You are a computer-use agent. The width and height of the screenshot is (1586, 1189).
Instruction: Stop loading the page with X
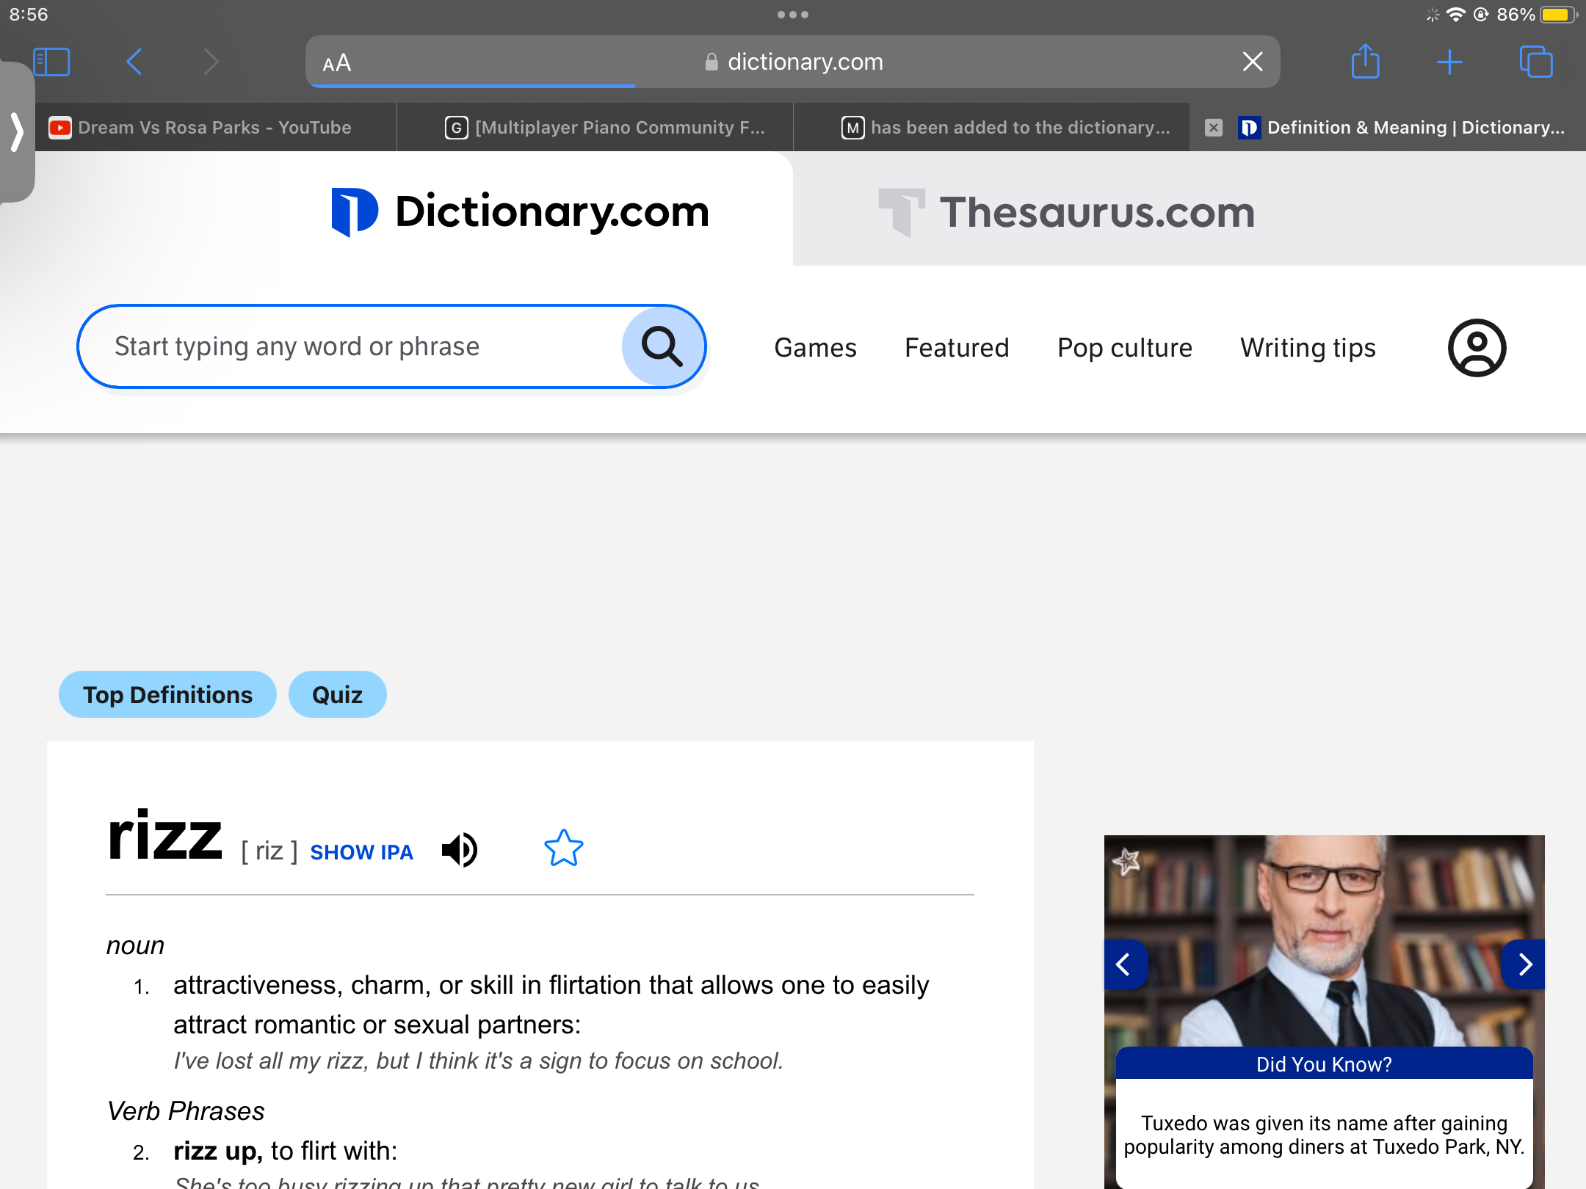point(1253,62)
